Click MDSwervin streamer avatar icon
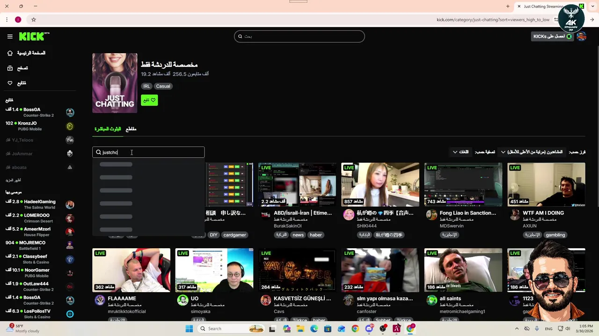 (x=431, y=215)
